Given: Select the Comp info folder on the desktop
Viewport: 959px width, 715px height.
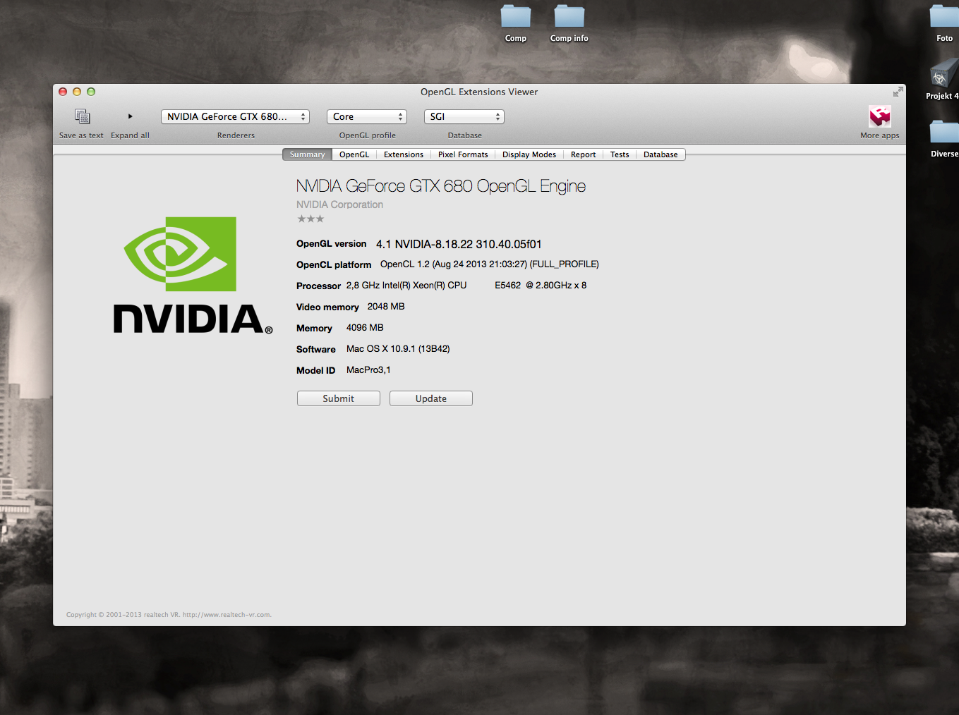Looking at the screenshot, I should [569, 23].
